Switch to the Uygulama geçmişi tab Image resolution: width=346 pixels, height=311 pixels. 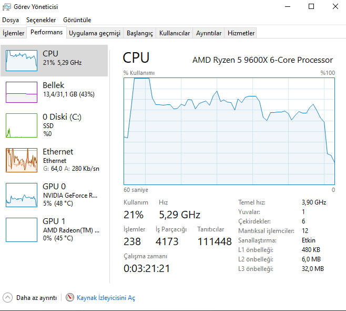(x=95, y=33)
